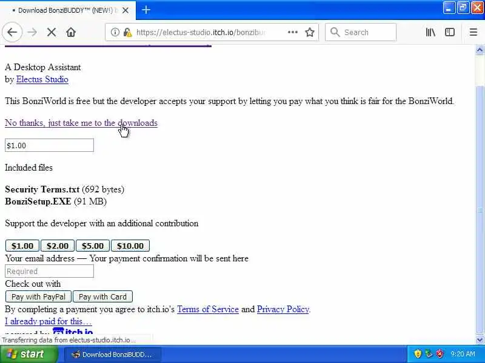Click the padlock warning icon

127,32
